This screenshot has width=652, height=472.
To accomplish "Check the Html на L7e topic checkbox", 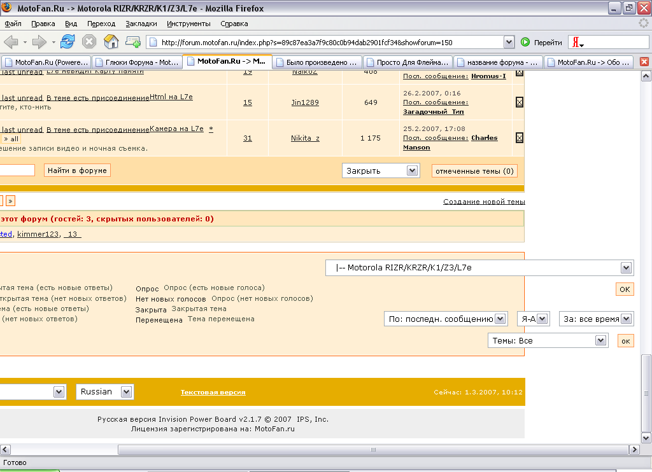I will click(x=520, y=102).
